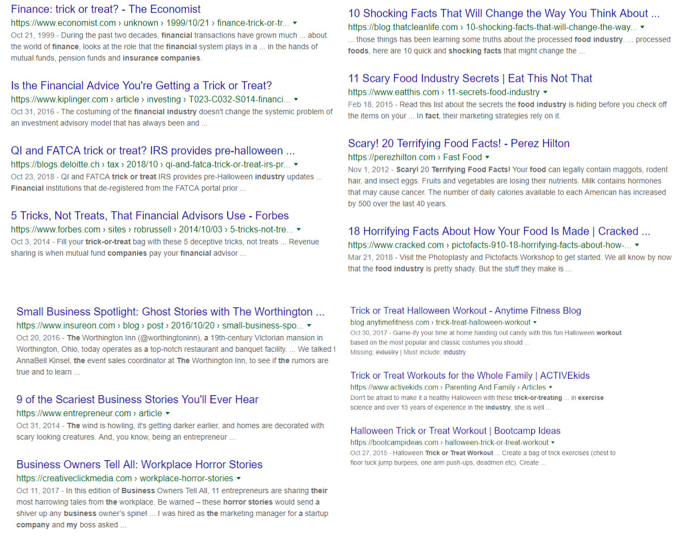Open Kiplinger 'Is the Financial Advice You're Getting' result
The height and width of the screenshot is (542, 683).
141,86
